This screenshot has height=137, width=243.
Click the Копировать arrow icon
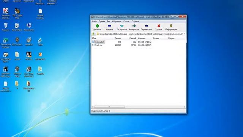[x=134, y=26]
